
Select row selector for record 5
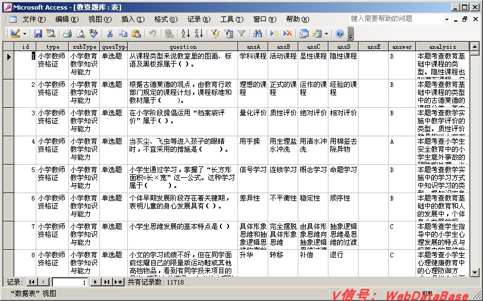click(9, 178)
